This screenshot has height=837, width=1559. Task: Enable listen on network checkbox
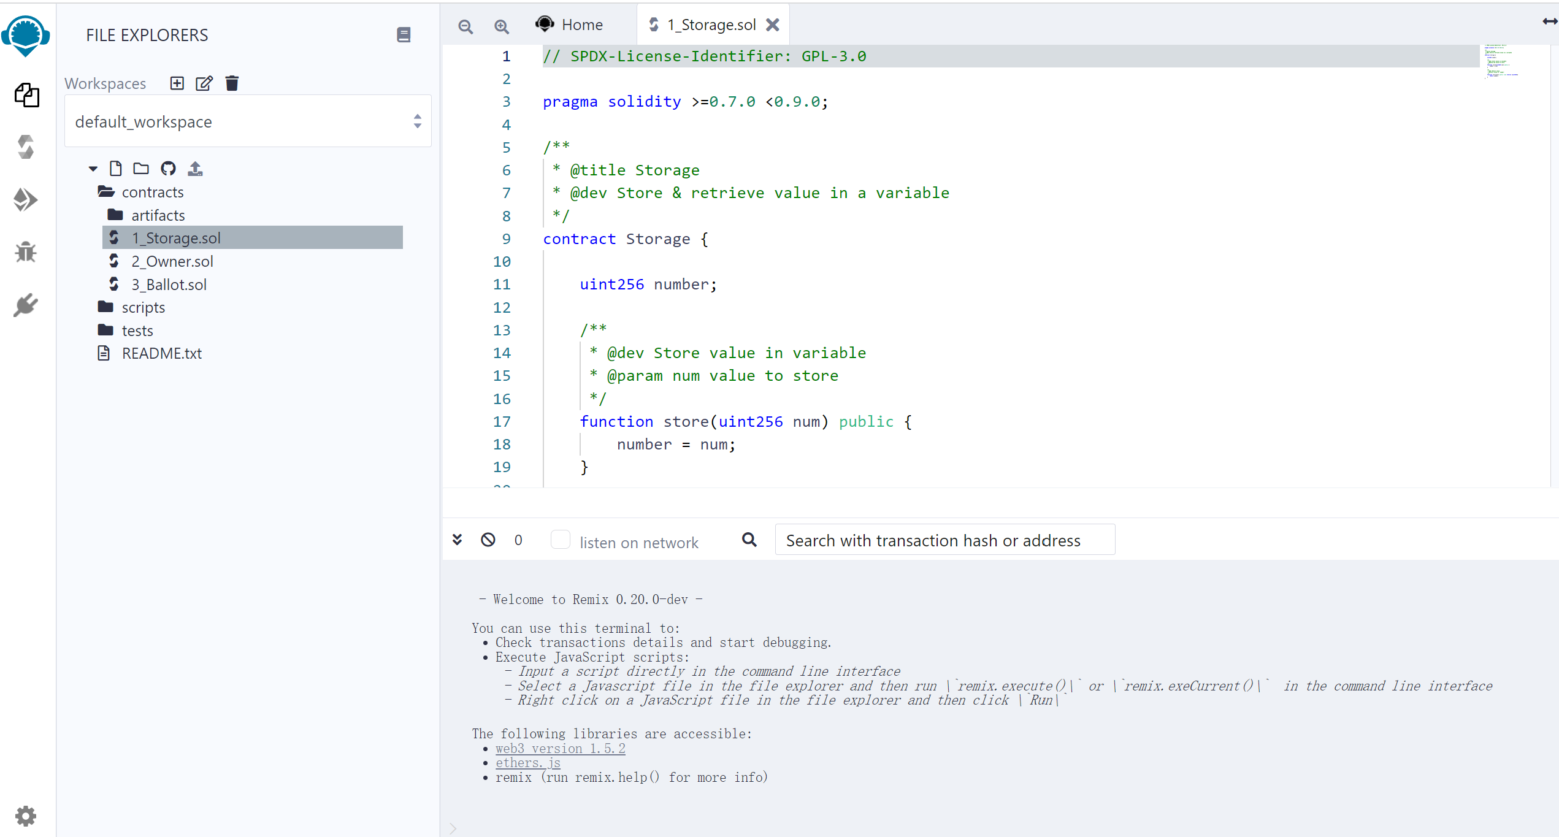pyautogui.click(x=561, y=540)
